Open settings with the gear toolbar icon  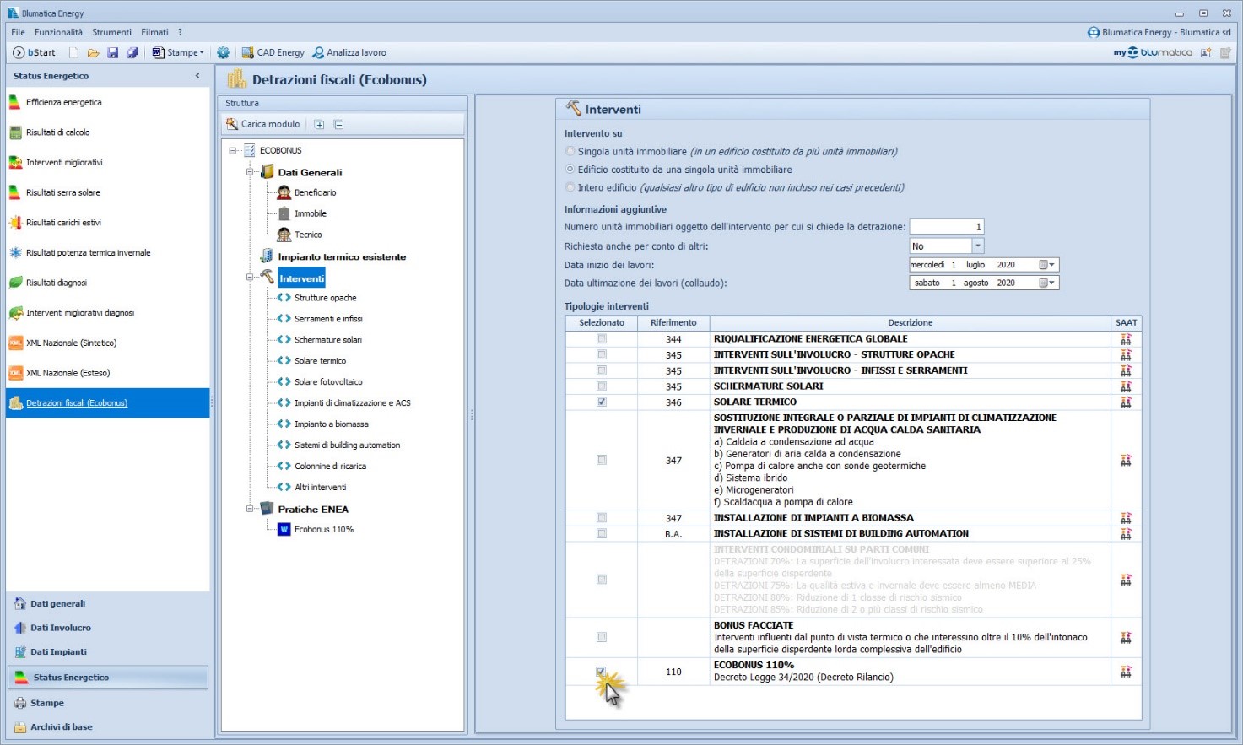223,52
